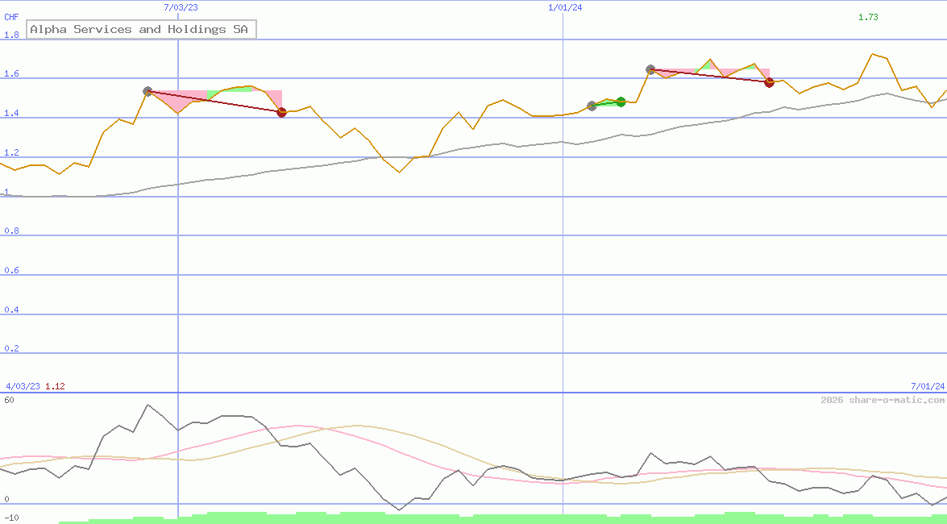Select the gray start marker of the 2023 trade line

pyautogui.click(x=147, y=92)
